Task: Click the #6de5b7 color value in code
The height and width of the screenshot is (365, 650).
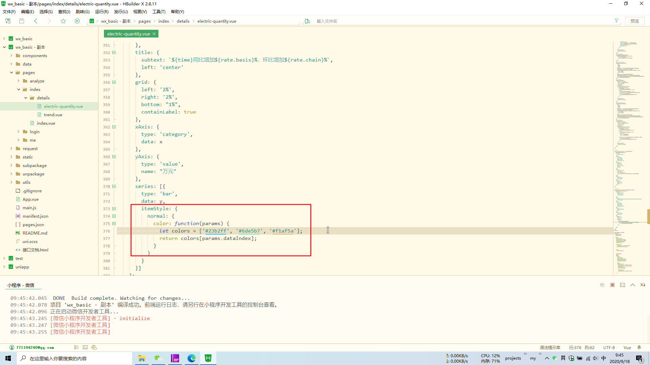Action: [x=249, y=231]
